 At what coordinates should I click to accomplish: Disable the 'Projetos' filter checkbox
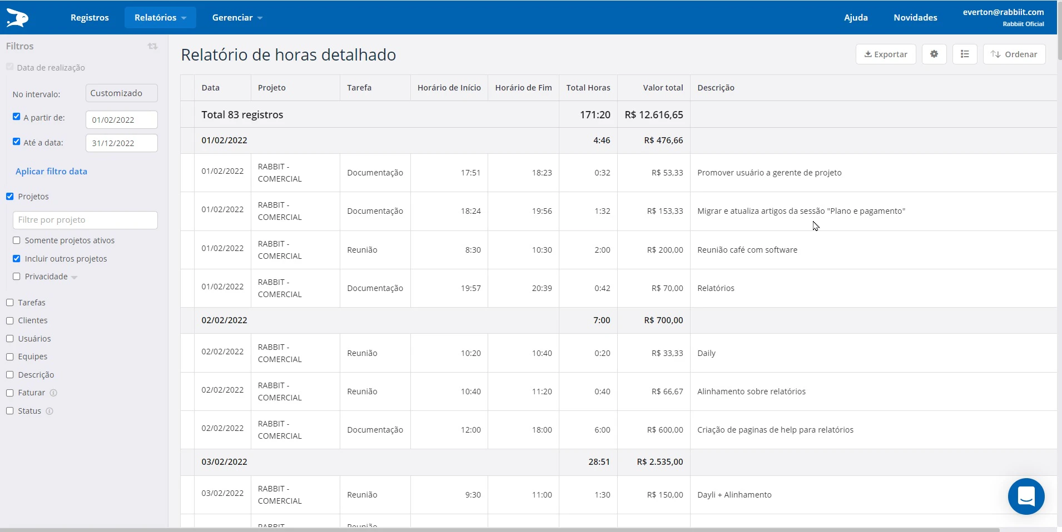click(9, 196)
